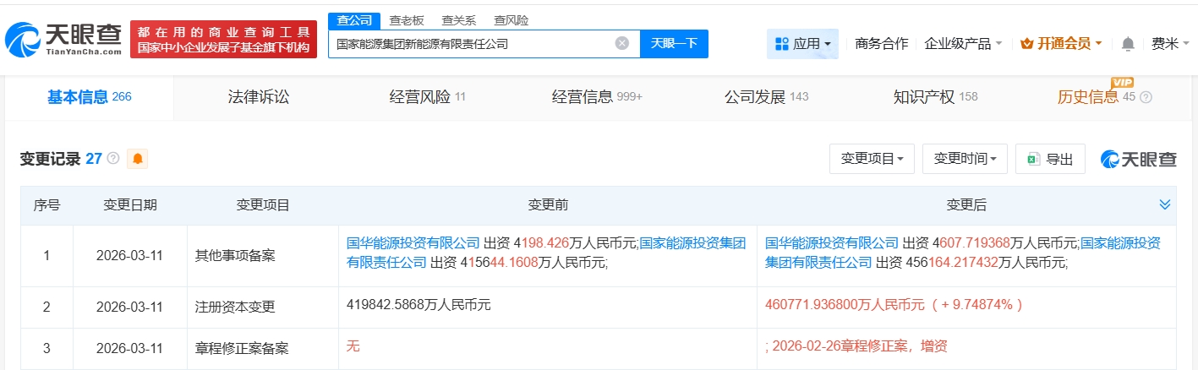The image size is (1198, 370).
Task: Export records using the 导出 button
Action: click(1050, 159)
